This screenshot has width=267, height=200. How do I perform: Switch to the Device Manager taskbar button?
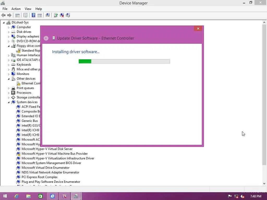(x=76, y=196)
